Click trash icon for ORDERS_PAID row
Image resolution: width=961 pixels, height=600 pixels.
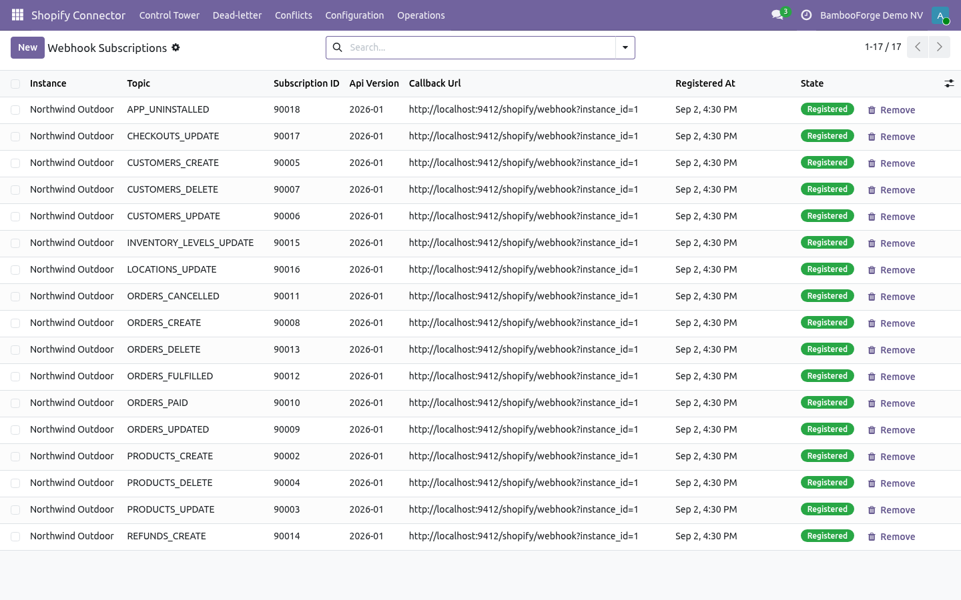[872, 403]
